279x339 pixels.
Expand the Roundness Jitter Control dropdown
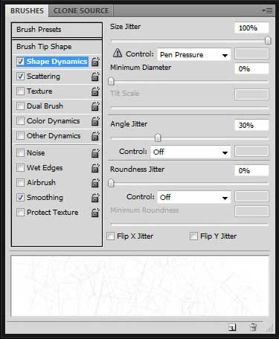pos(194,197)
